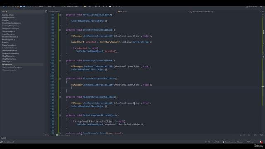Viewport: 265px width, 149px height.
Task: Open SettingsManager.cs in the file list
Action: click(10, 50)
